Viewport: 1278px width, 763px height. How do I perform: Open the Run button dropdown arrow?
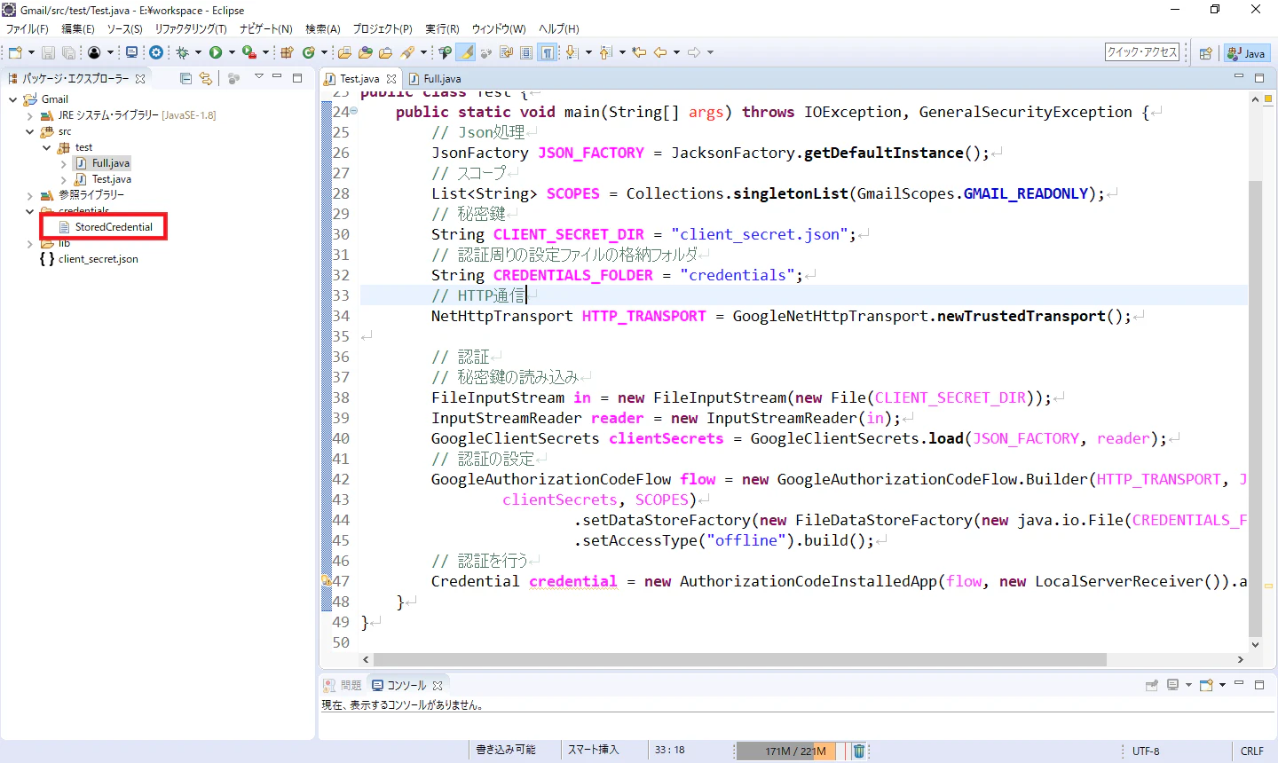point(232,52)
